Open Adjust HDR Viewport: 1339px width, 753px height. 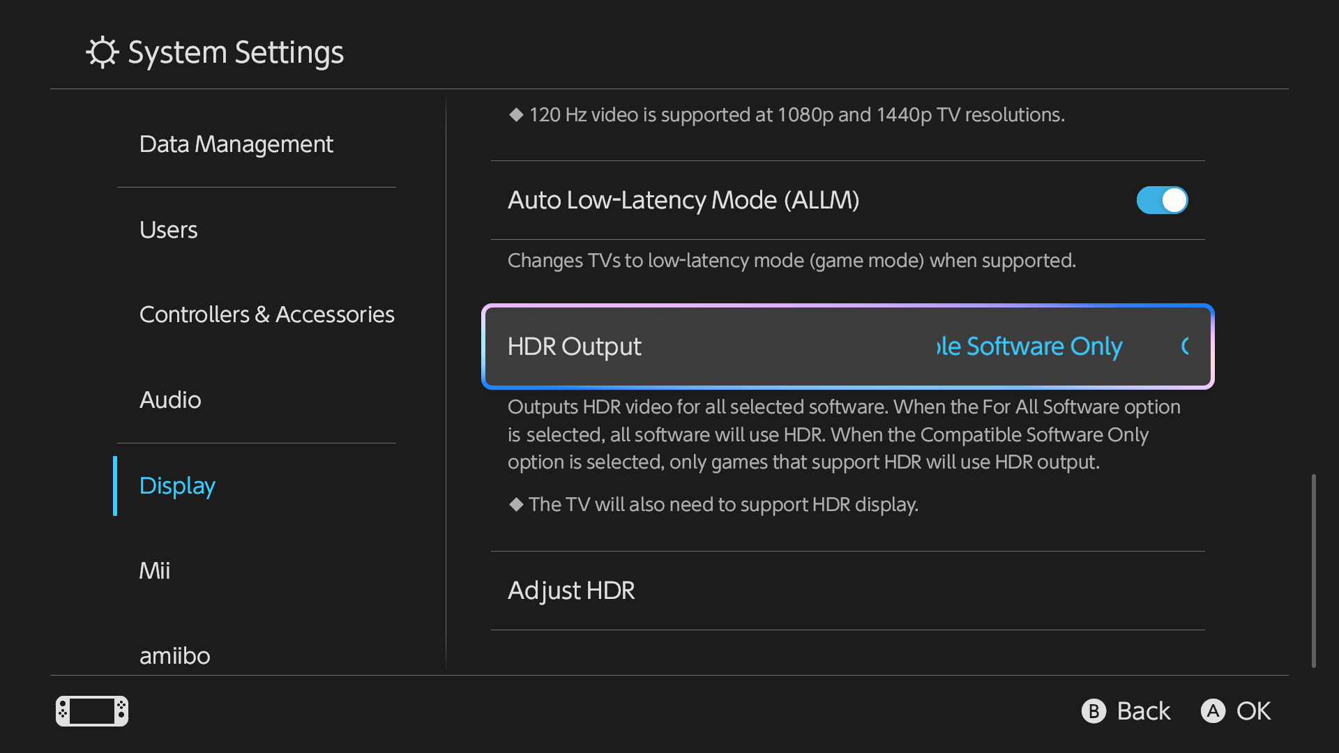[571, 591]
